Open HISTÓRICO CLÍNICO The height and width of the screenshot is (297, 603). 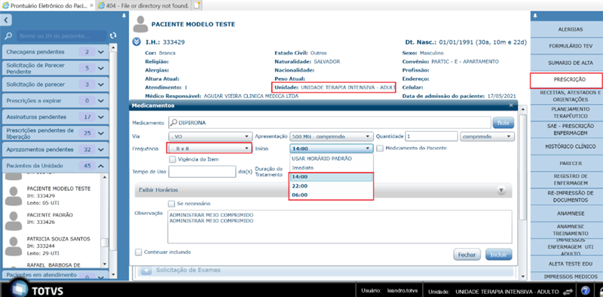571,146
